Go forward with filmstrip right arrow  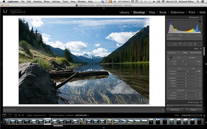(23, 115)
